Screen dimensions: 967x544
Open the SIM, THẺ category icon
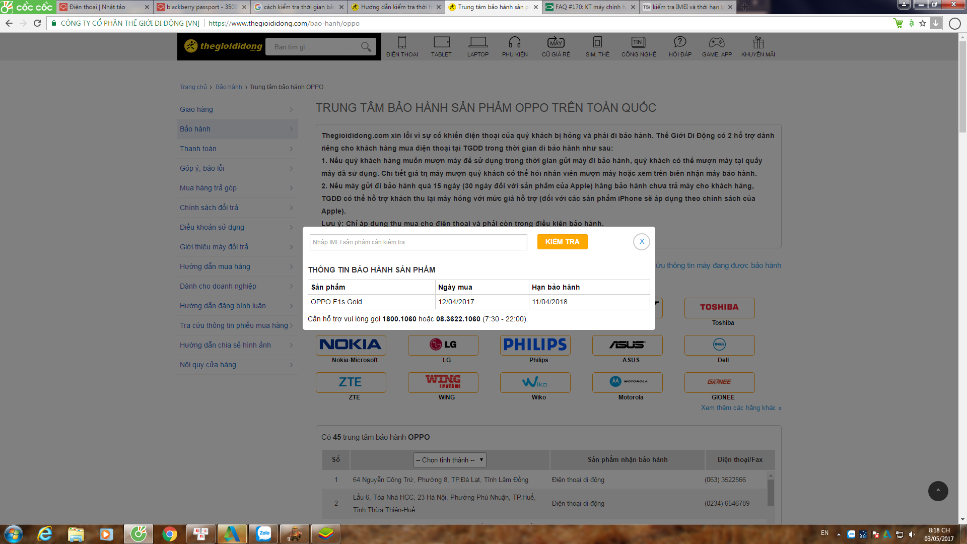click(597, 46)
